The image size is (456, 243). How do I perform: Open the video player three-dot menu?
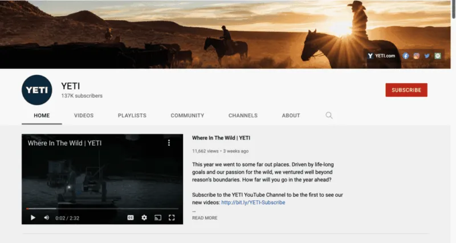[x=169, y=143]
